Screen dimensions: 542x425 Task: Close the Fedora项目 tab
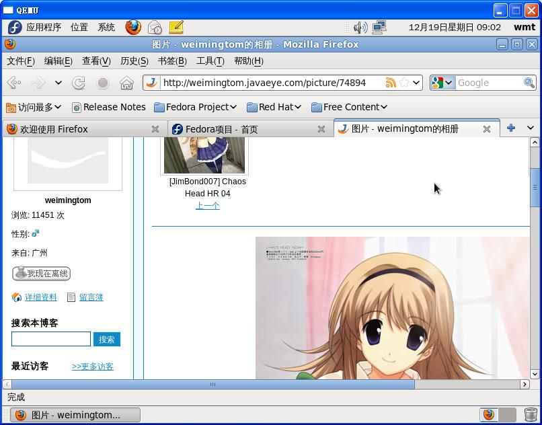(321, 129)
